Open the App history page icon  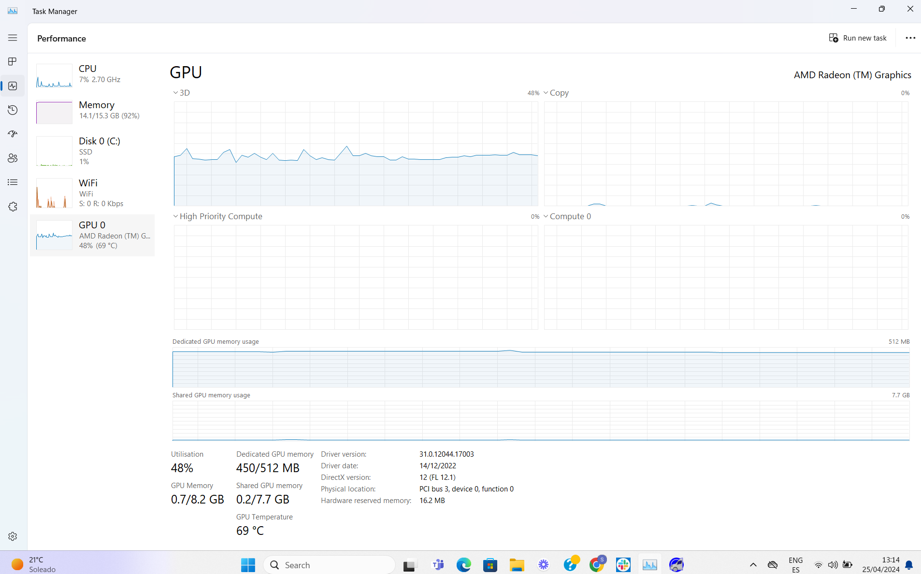tap(13, 110)
